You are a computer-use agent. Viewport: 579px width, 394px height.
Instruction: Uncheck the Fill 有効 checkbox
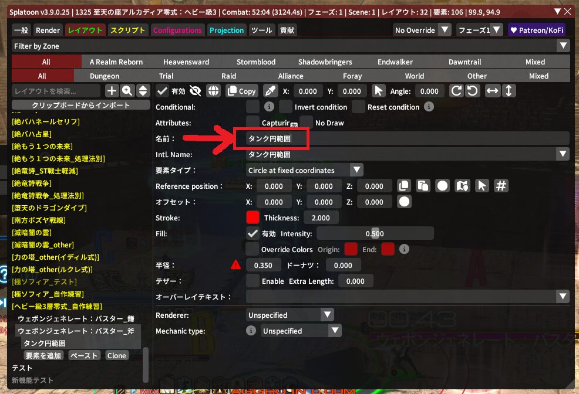tap(253, 233)
